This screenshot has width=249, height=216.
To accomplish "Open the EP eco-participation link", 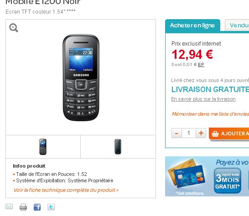I will point(201,65).
